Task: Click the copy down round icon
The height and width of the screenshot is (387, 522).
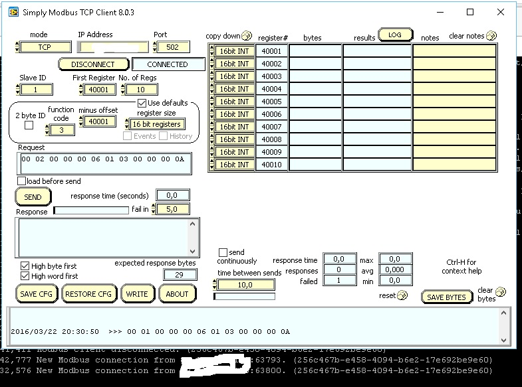Action: (x=247, y=36)
